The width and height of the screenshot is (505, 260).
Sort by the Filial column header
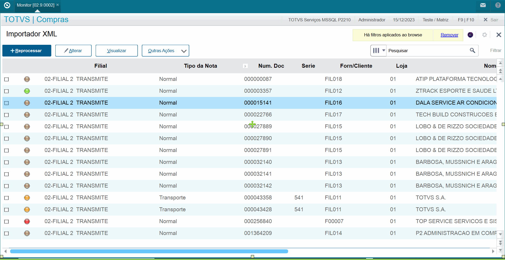coord(101,66)
